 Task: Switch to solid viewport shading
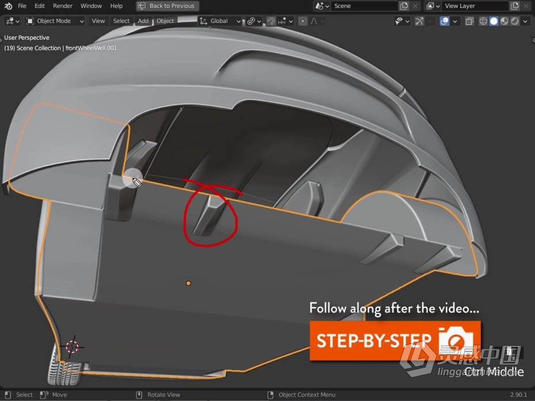(x=494, y=21)
